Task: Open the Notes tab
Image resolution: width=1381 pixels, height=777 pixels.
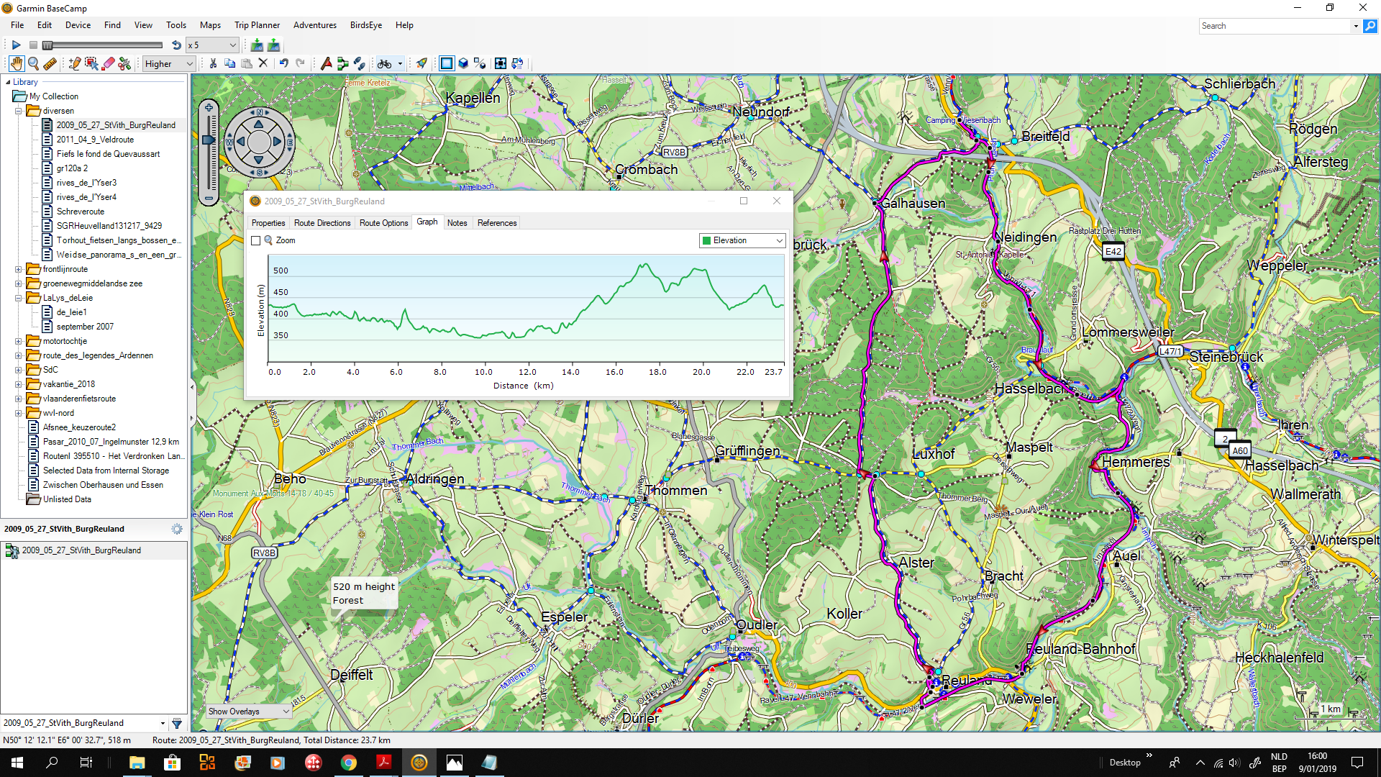Action: pyautogui.click(x=457, y=223)
